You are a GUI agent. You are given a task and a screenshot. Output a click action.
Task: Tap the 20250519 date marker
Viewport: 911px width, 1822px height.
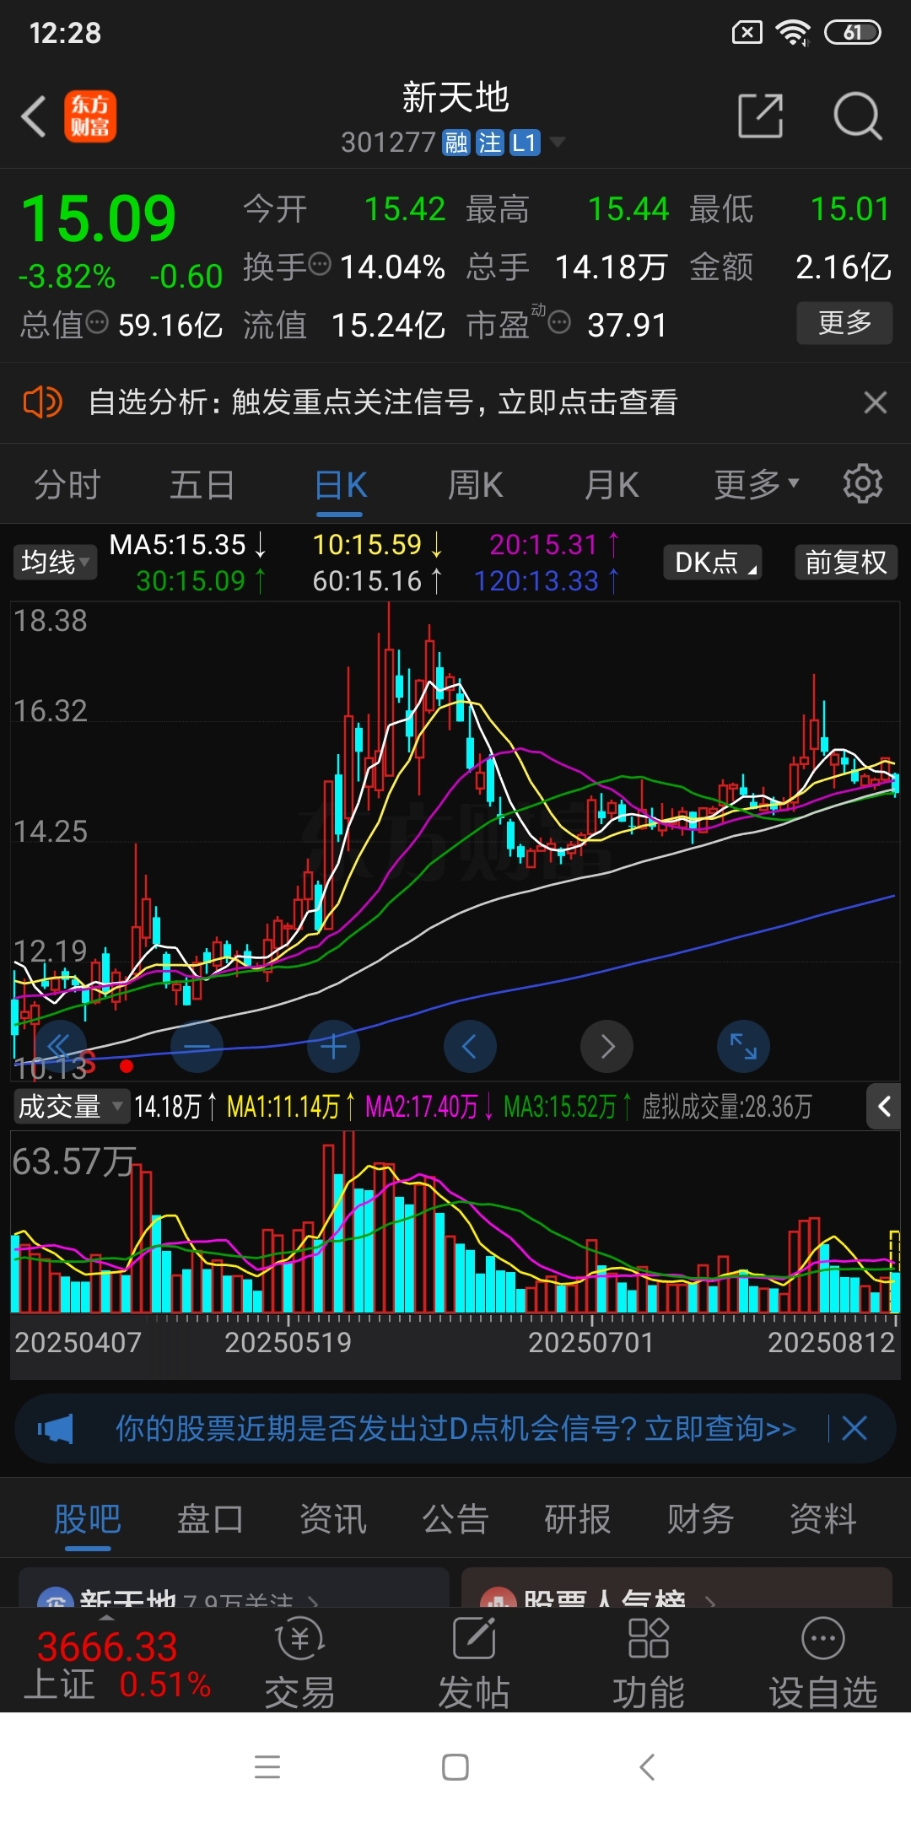tap(288, 1342)
